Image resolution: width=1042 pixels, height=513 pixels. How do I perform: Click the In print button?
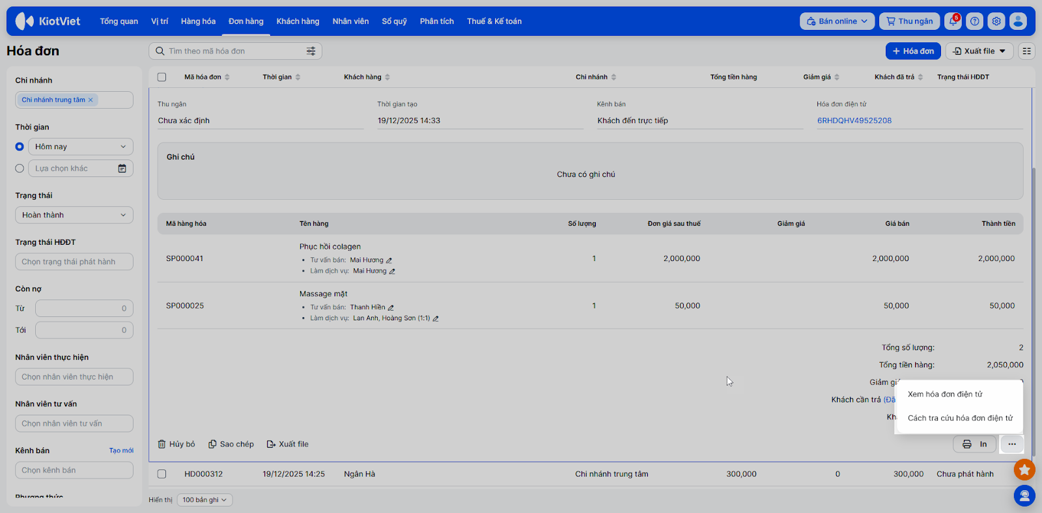click(x=975, y=445)
